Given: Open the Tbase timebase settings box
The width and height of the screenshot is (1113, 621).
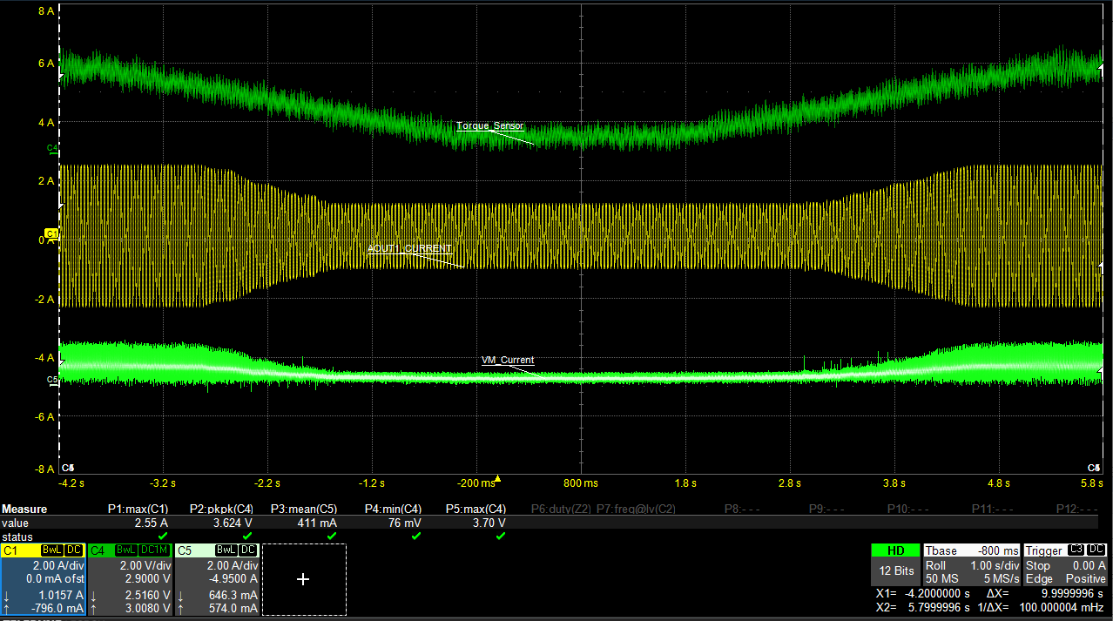Looking at the screenshot, I should (x=970, y=564).
